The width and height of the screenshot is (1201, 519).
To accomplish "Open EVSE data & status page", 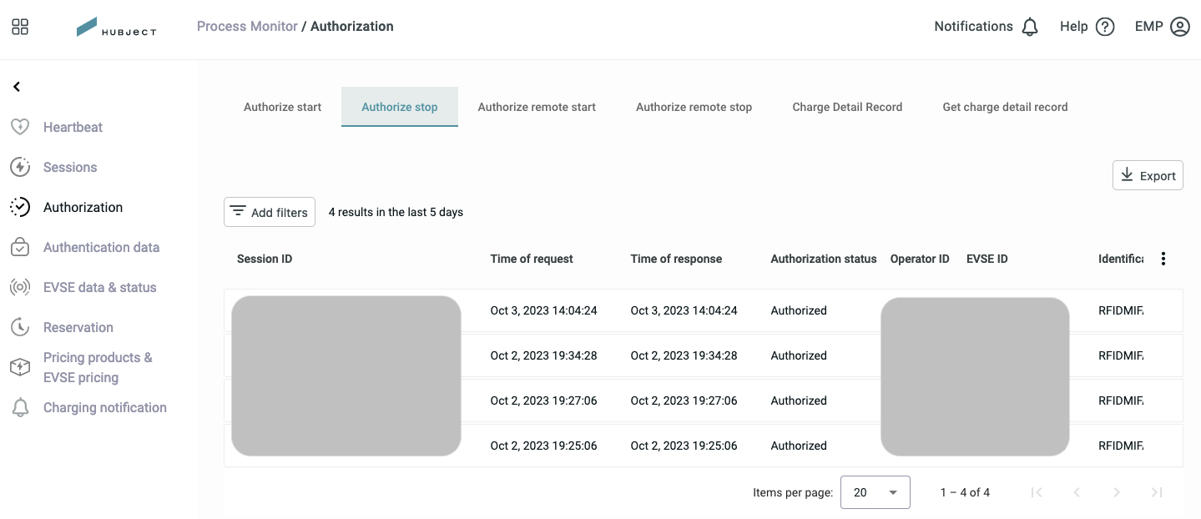I will tap(99, 287).
